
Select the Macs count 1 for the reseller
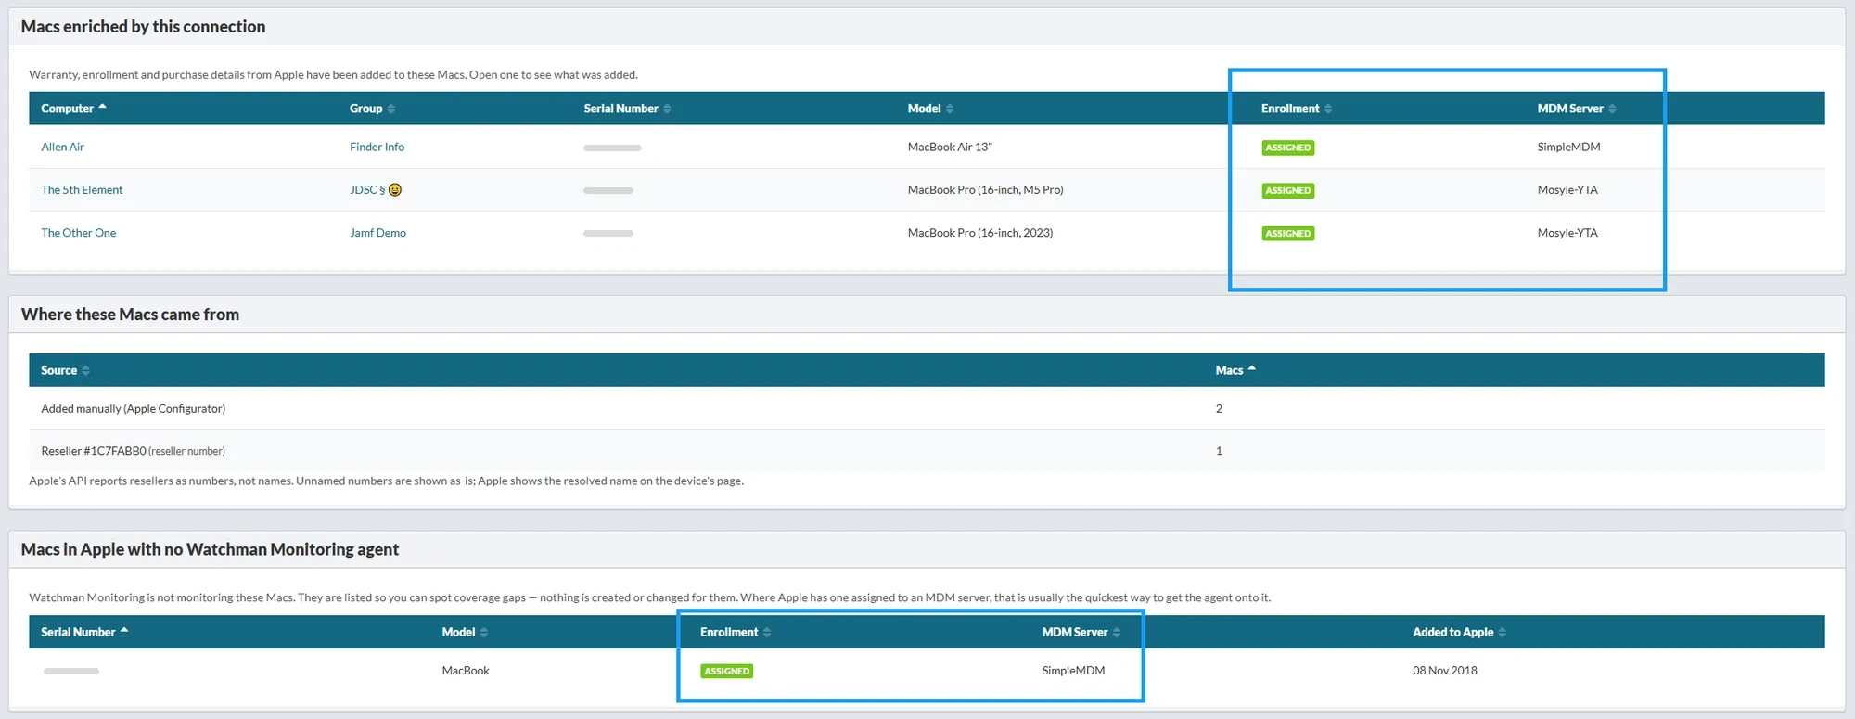pos(1219,451)
